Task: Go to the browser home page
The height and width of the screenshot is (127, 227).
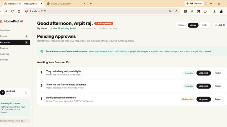Action: (19, 11)
